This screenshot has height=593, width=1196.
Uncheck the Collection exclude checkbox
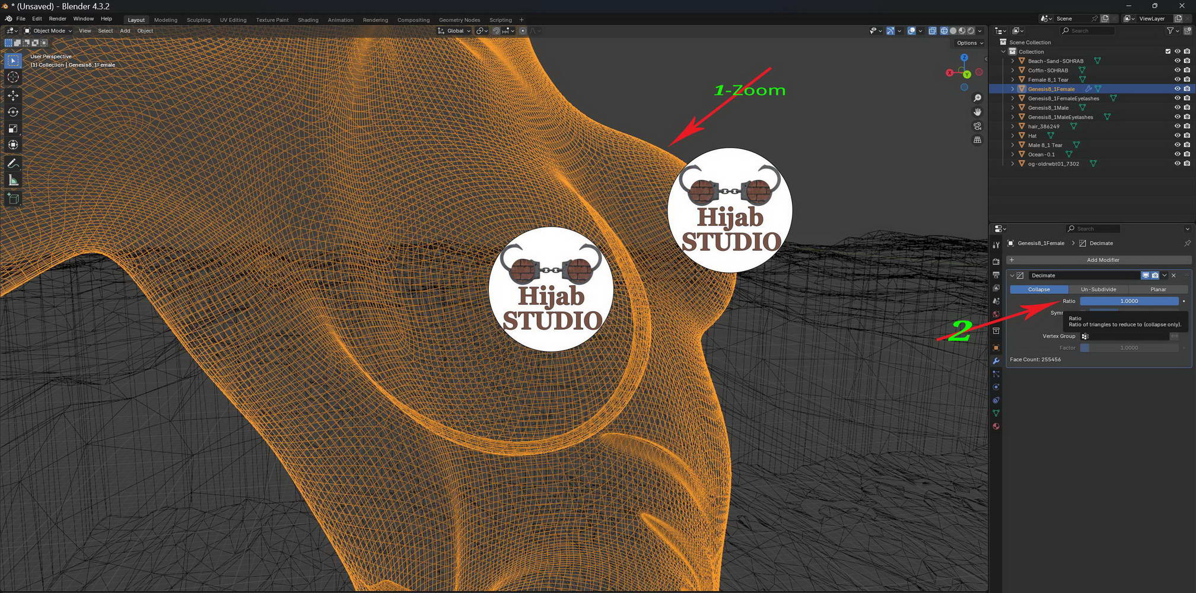pyautogui.click(x=1168, y=52)
